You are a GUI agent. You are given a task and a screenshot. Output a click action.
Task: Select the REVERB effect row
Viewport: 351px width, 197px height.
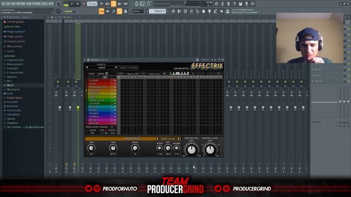pyautogui.click(x=101, y=123)
